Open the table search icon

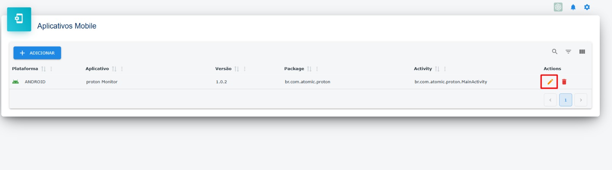[555, 51]
